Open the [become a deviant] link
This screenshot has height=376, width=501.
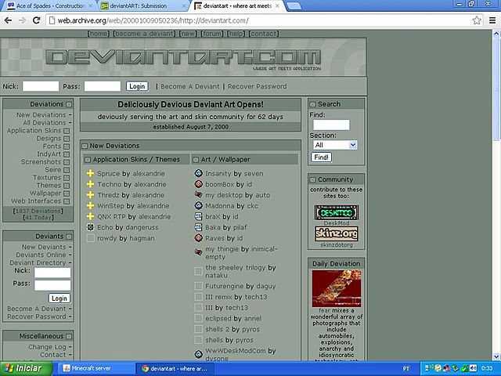(x=144, y=34)
